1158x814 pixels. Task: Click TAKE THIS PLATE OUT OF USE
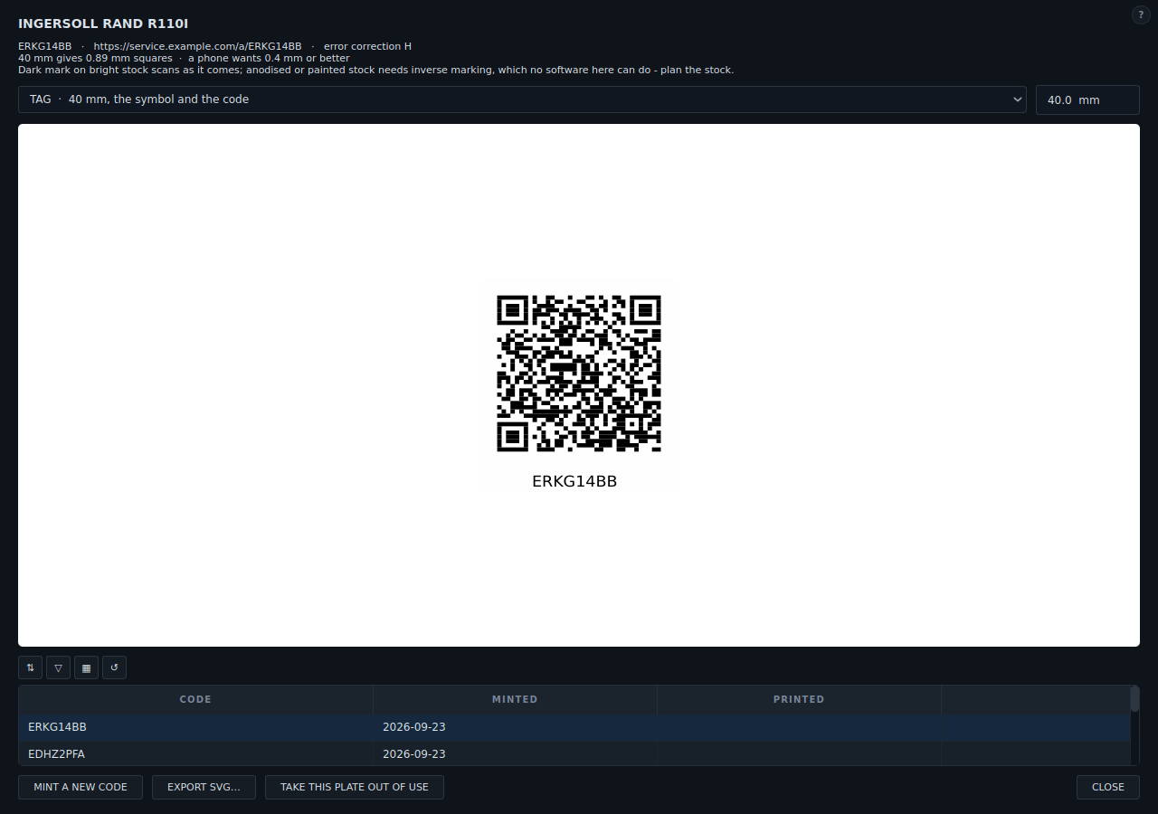tap(355, 787)
